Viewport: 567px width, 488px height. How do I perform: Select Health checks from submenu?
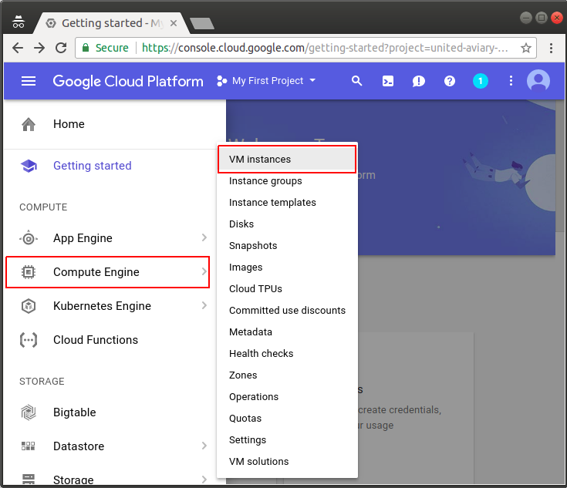287,354
